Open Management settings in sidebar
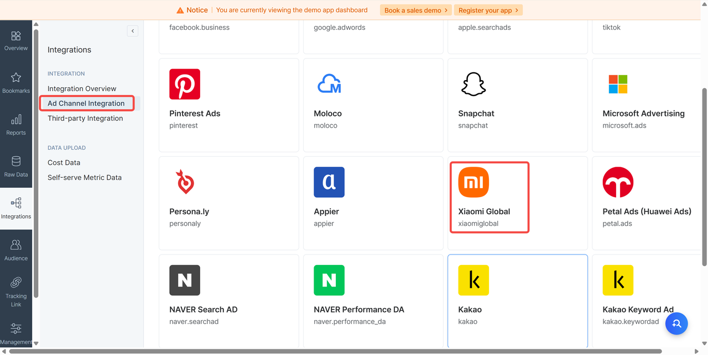708x355 pixels. (16, 330)
